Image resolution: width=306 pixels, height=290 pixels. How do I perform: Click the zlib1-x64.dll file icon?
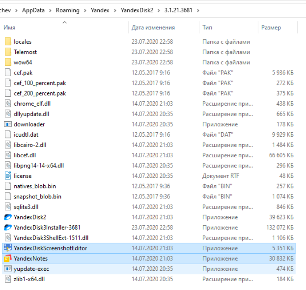tap(8, 279)
